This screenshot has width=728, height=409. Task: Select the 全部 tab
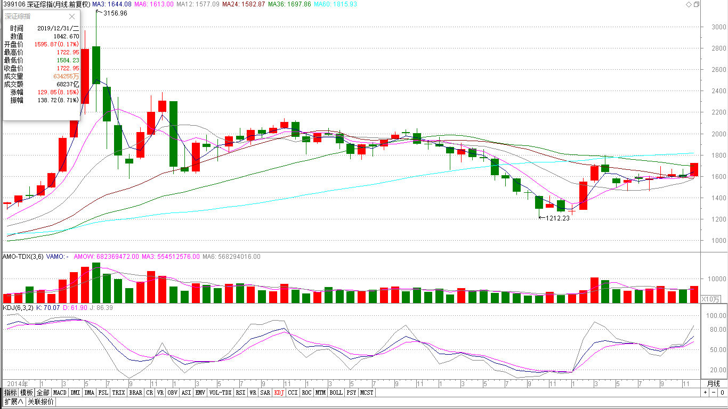tap(44, 392)
